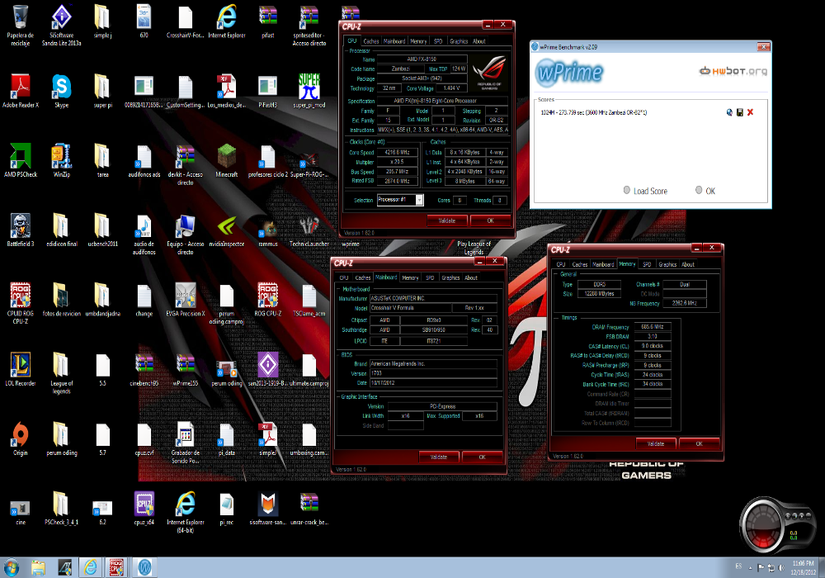Viewport: 825px width, 578px height.
Task: Select the TechnicLauncher desktop icon
Action: coord(309,230)
